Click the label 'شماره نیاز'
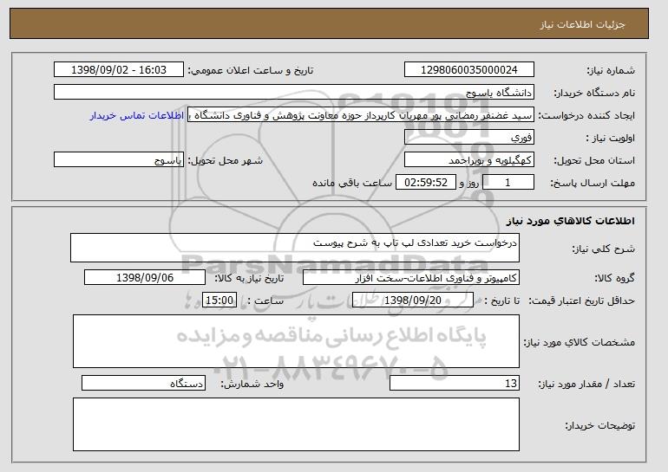668x472 pixels. click(611, 71)
